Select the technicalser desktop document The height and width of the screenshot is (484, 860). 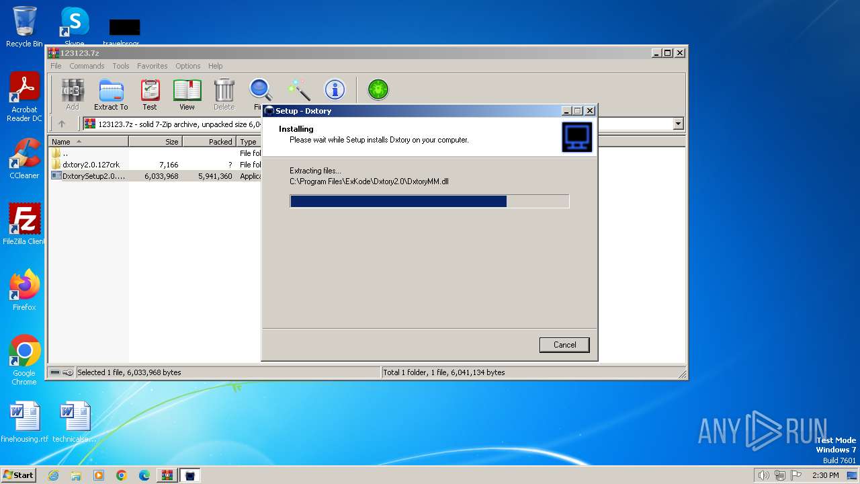point(75,422)
